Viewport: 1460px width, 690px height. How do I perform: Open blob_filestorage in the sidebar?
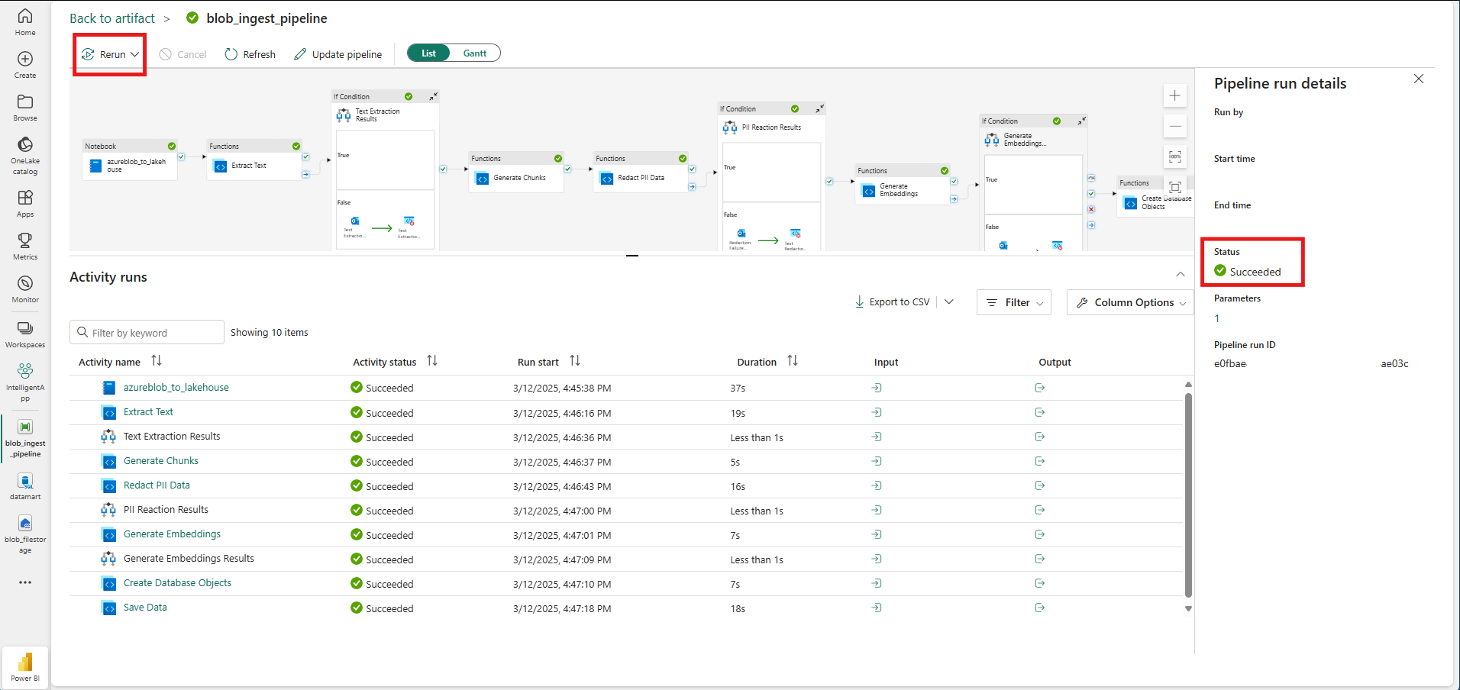coord(25,534)
